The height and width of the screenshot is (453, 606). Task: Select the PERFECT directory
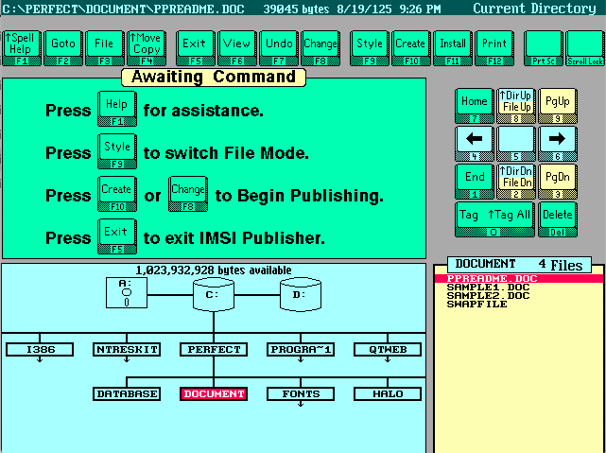click(x=214, y=349)
